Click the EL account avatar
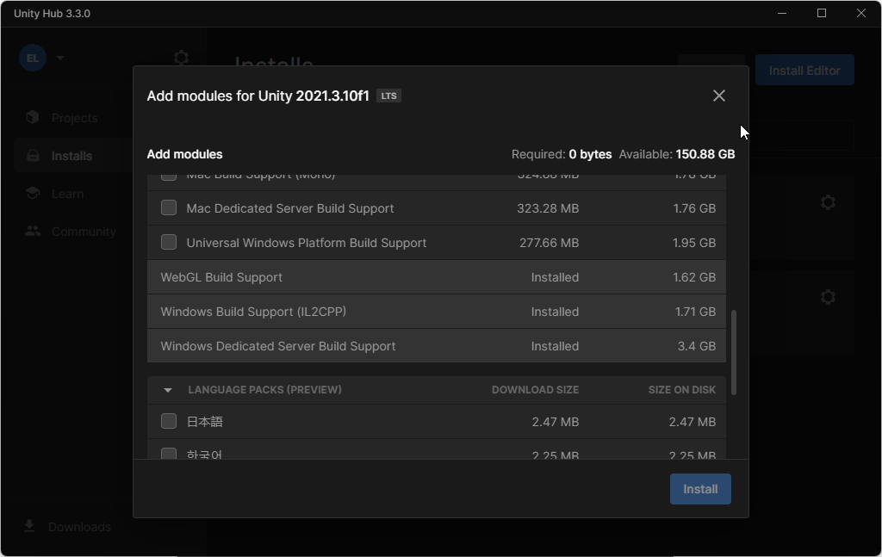Image resolution: width=882 pixels, height=557 pixels. [32, 58]
